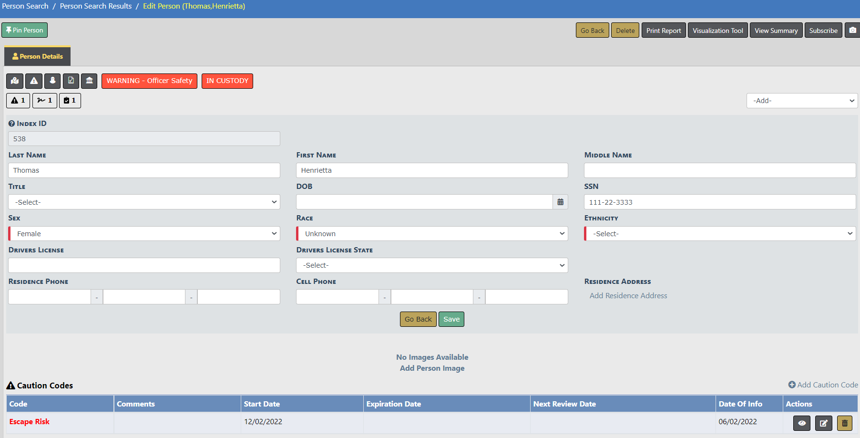The image size is (860, 438).
Task: Toggle the caution count badge showing 1
Action: point(18,101)
